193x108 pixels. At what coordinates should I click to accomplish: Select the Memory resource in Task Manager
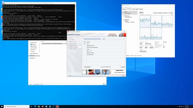(130, 16)
